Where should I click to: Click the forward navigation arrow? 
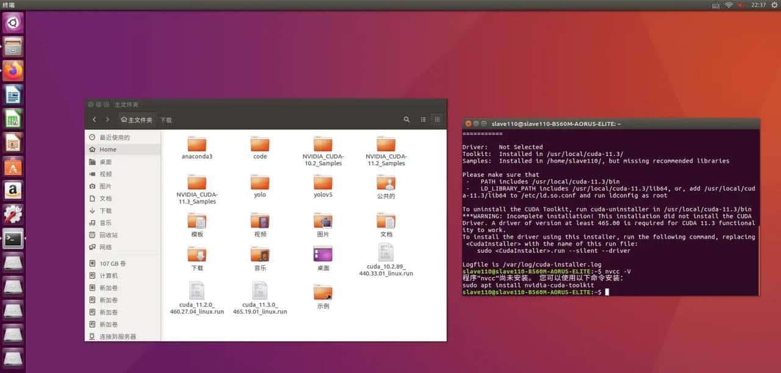107,119
